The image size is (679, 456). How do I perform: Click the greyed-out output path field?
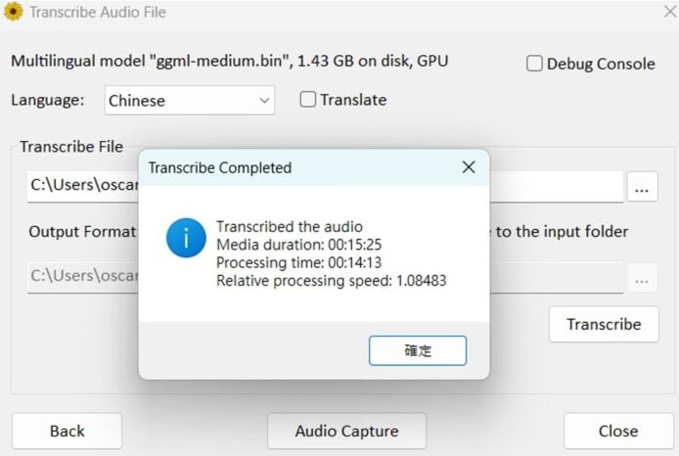point(83,277)
